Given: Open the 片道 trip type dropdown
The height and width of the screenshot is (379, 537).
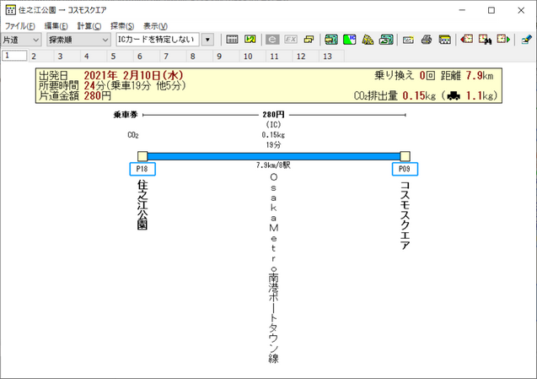Looking at the screenshot, I should click(21, 40).
